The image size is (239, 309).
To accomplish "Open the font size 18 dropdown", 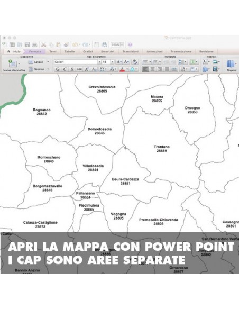I will pyautogui.click(x=112, y=62).
